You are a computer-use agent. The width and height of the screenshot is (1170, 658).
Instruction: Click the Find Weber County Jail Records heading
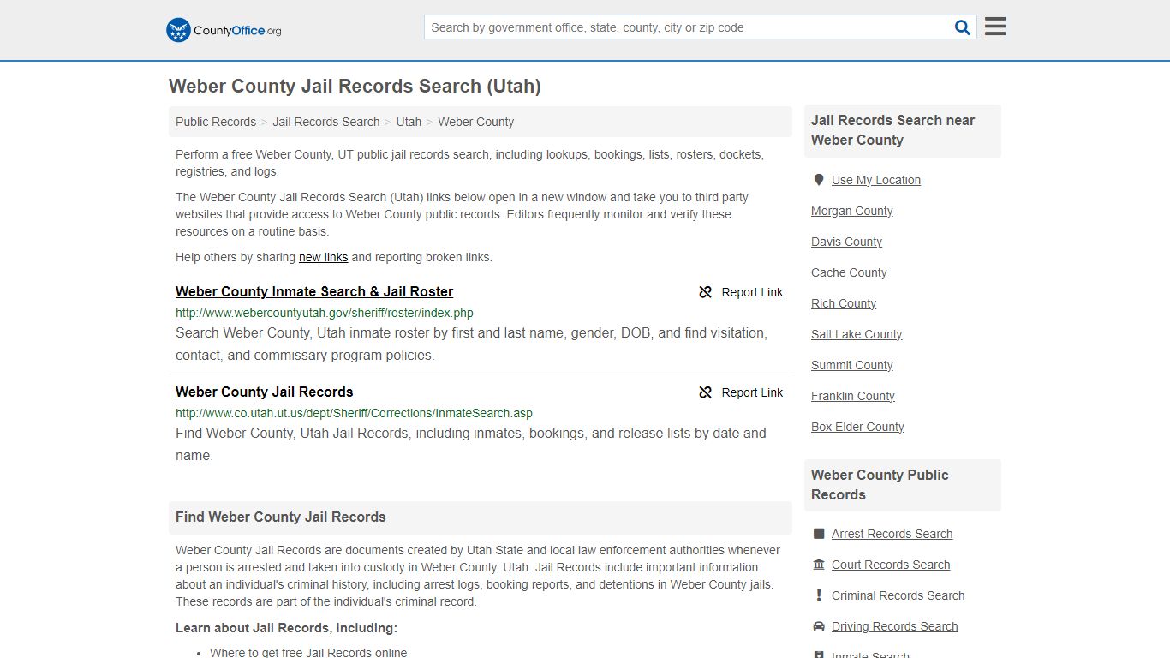[281, 517]
